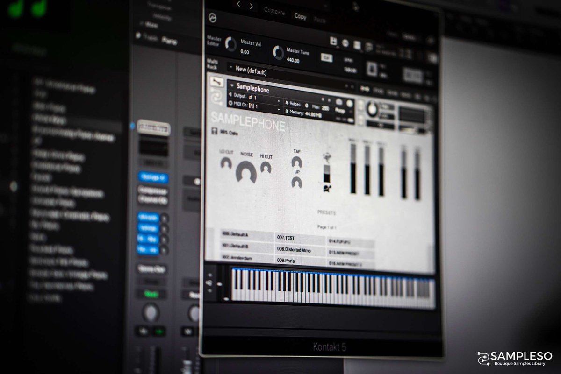Open the Kontakt logo menu
This screenshot has height=374, width=561.
(213, 18)
